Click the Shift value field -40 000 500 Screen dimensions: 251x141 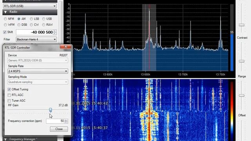[35, 32]
